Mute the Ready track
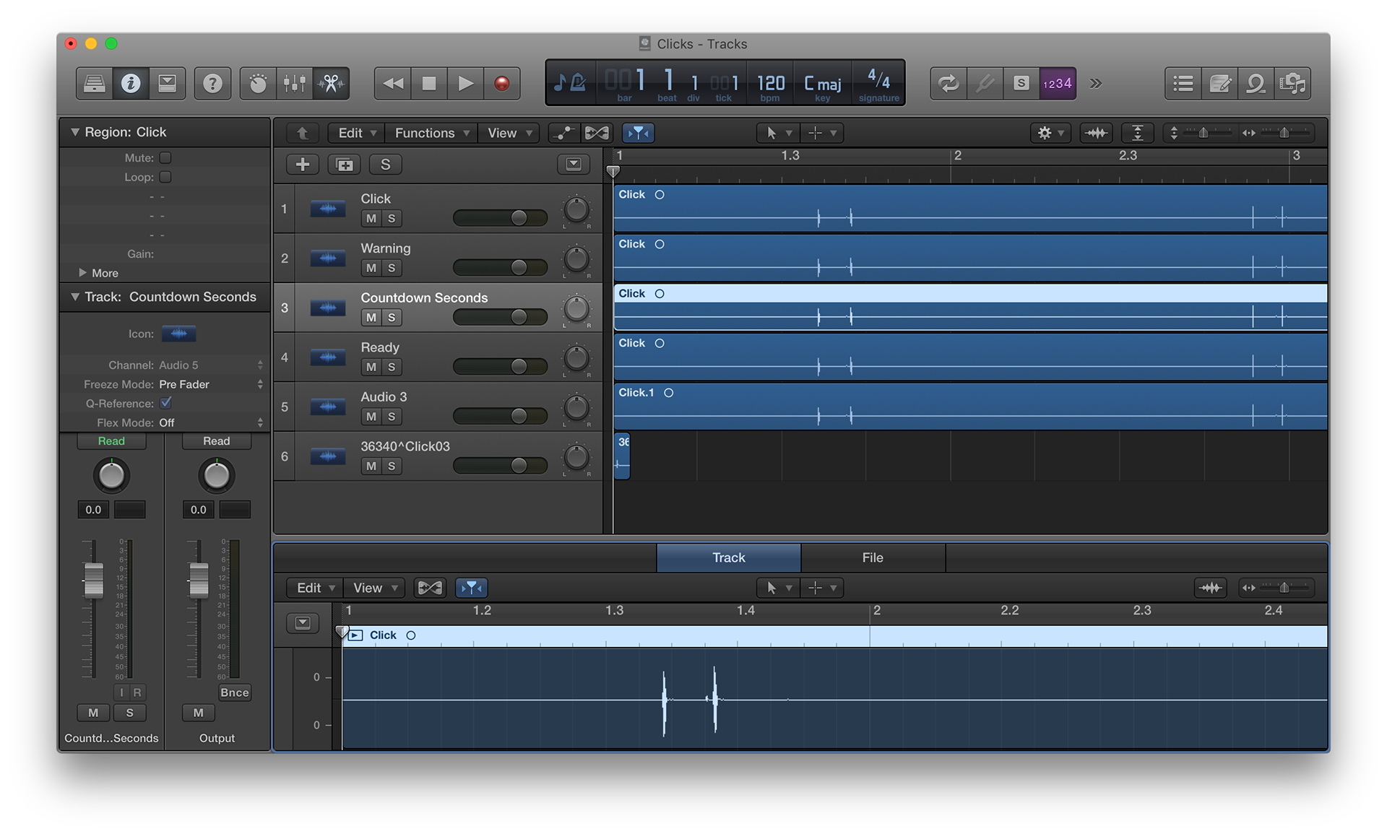 tap(371, 367)
